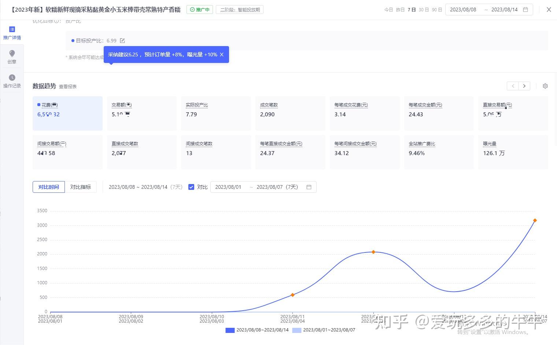Select the 每笔成交金额 metric card
The height and width of the screenshot is (345, 557).
[x=439, y=113]
